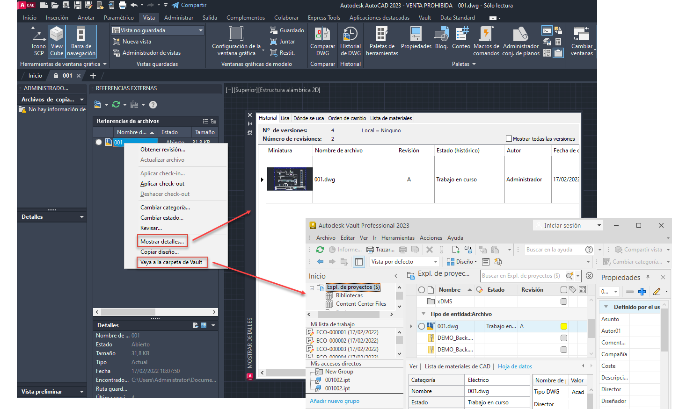Expand Archivos de copia dropdown

[82, 100]
